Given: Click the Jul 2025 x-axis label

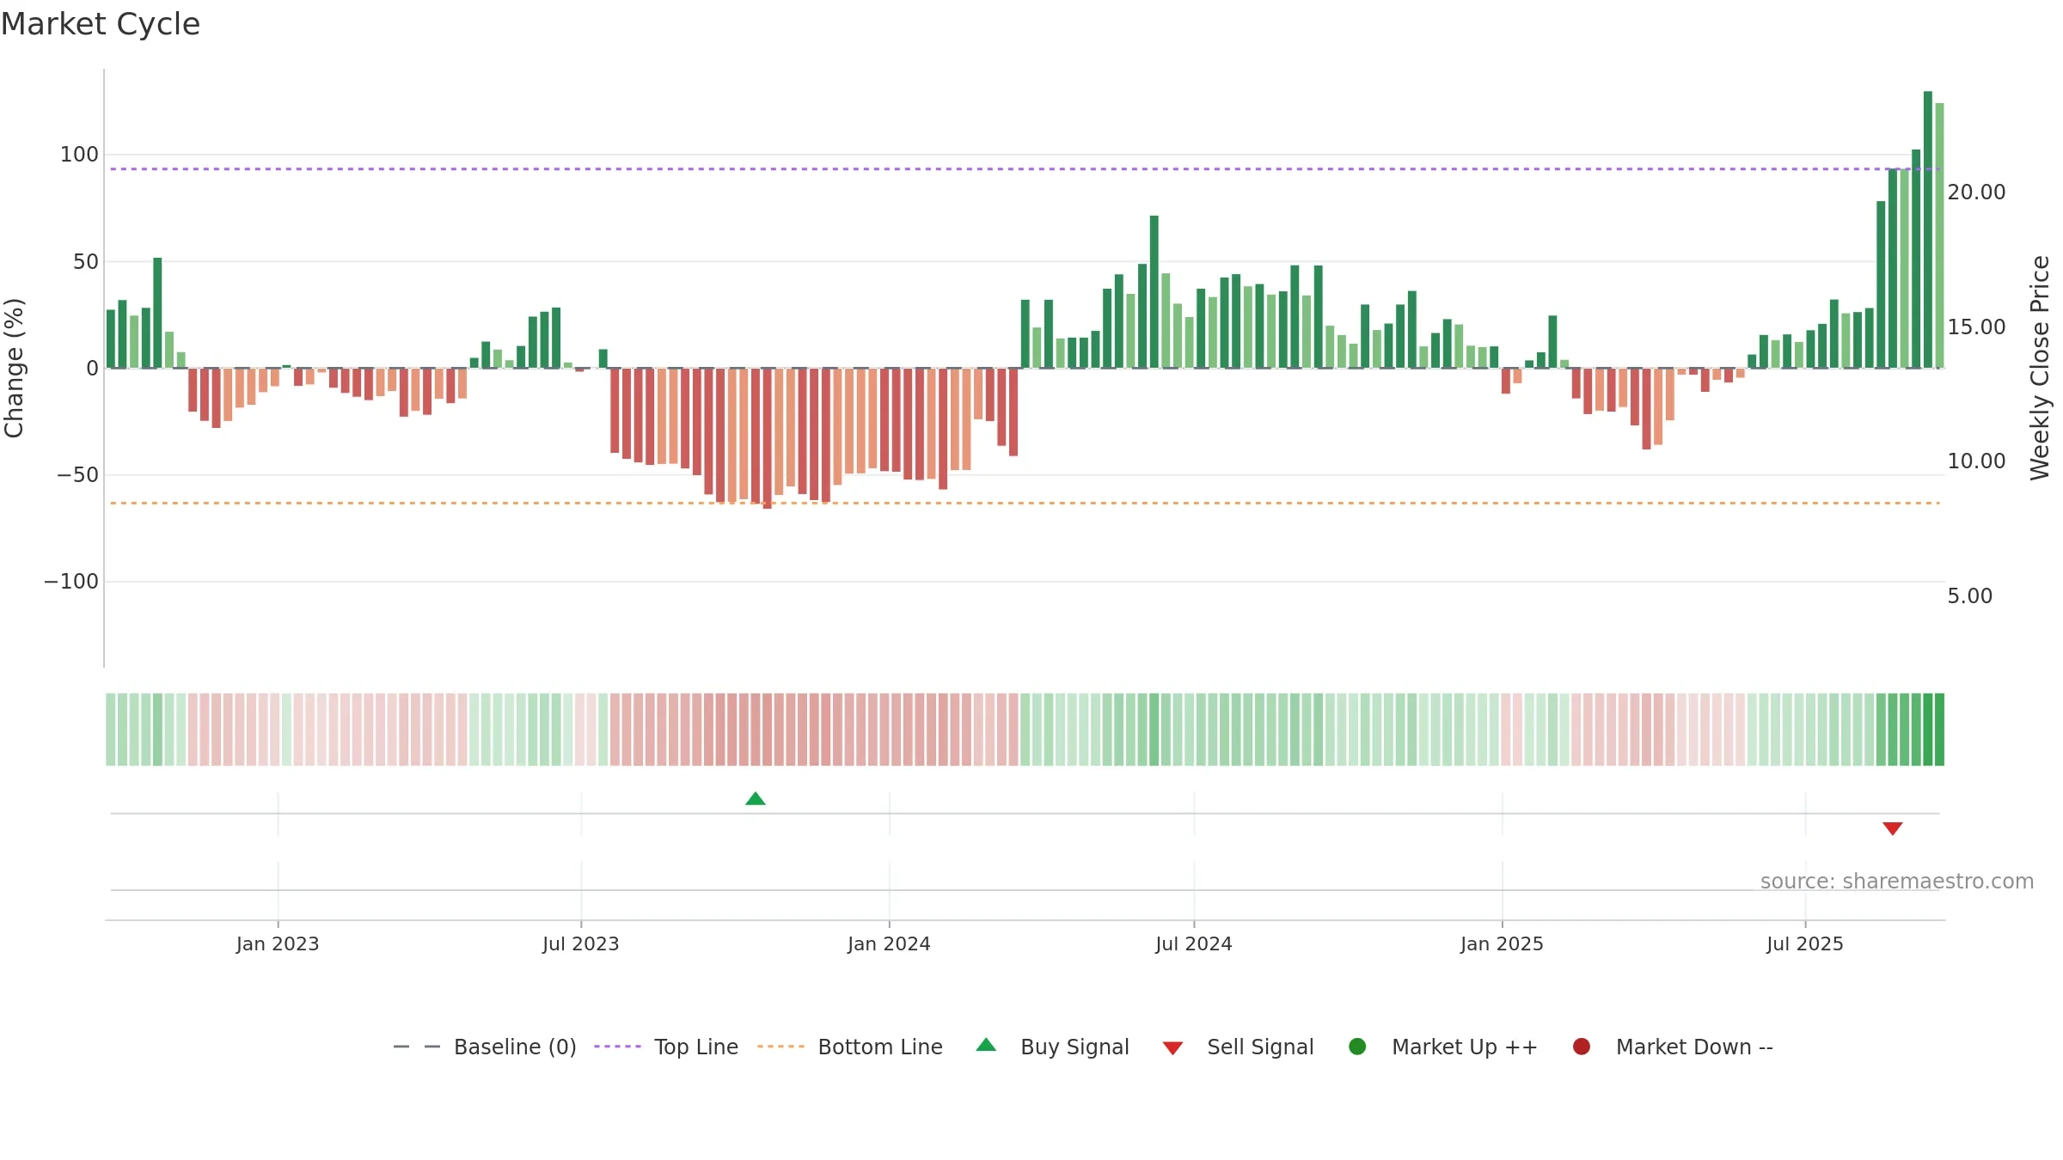Looking at the screenshot, I should click(1805, 944).
